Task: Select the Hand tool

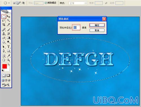Action: tap(4, 60)
